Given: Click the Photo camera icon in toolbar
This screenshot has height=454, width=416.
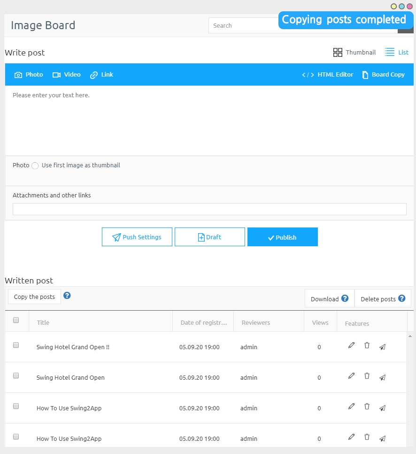Looking at the screenshot, I should click(18, 75).
